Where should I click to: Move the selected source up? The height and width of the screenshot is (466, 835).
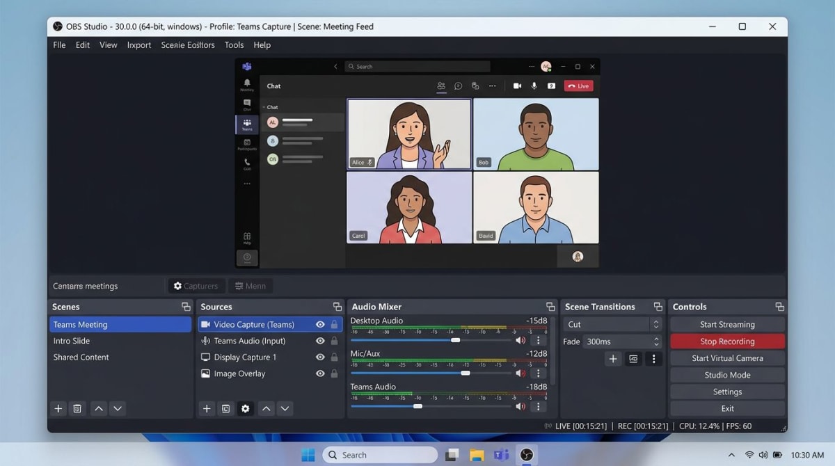click(x=266, y=409)
